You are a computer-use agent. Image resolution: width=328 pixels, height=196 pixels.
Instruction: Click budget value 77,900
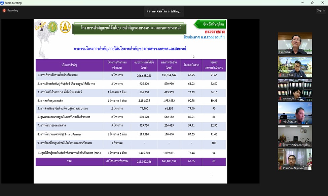[x=144, y=109]
